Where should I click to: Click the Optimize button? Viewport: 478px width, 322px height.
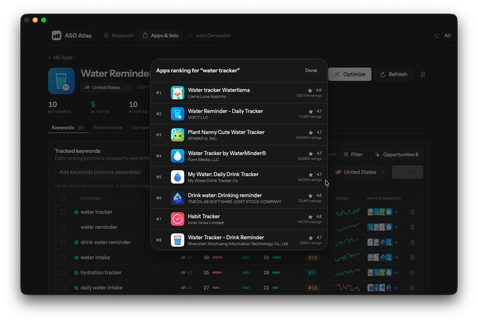click(x=350, y=74)
